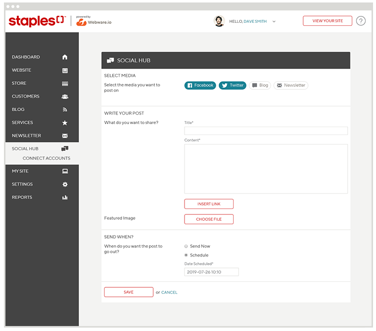Click the Insert Link button
Viewport: 376px width, 331px height.
209,204
